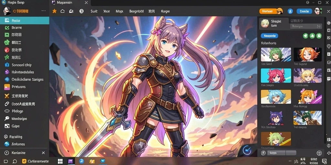Close the Kaniarine item with its X
Viewport: 331px width, 165px height.
click(x=43, y=153)
